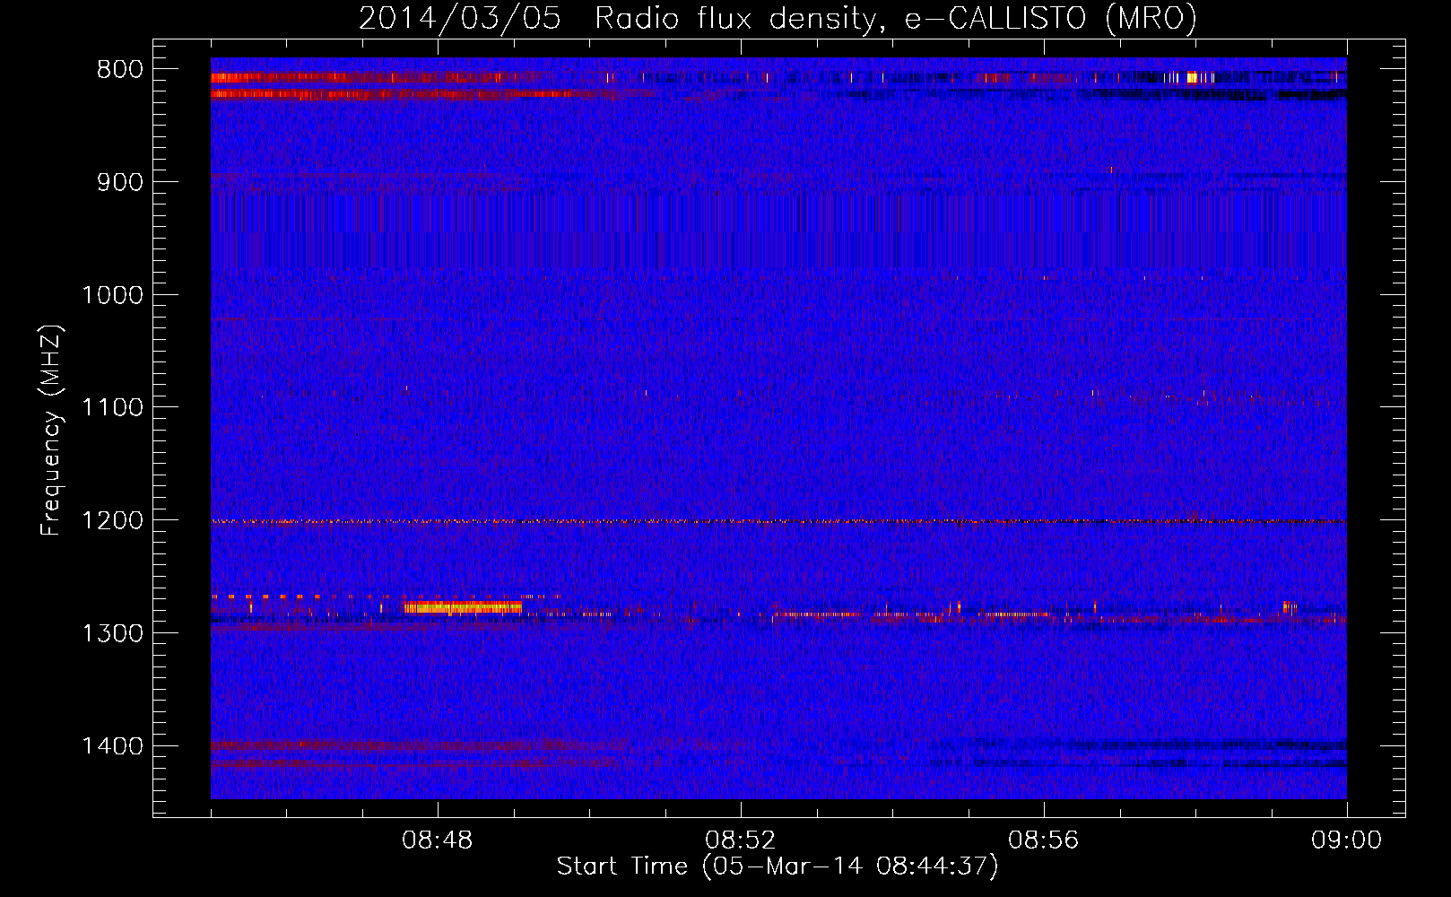Image resolution: width=1451 pixels, height=897 pixels.
Task: Click the Frequency (MHZ) axis title
Action: tap(51, 430)
